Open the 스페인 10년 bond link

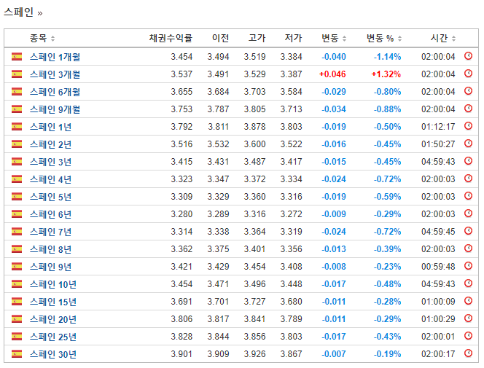[x=53, y=284]
